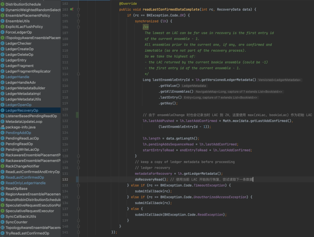The image size is (314, 237).
Task: Select ReadLastConfirmedAndEntryOp class
Action: pyautogui.click(x=33, y=172)
